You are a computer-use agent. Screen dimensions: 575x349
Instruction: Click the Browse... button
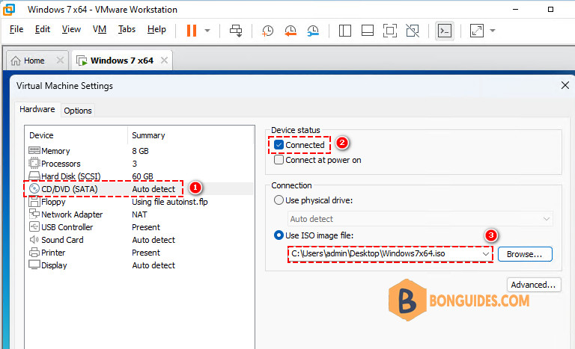(525, 254)
